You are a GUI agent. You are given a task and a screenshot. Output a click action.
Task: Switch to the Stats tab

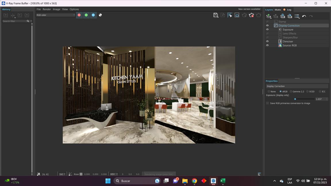pos(278,10)
